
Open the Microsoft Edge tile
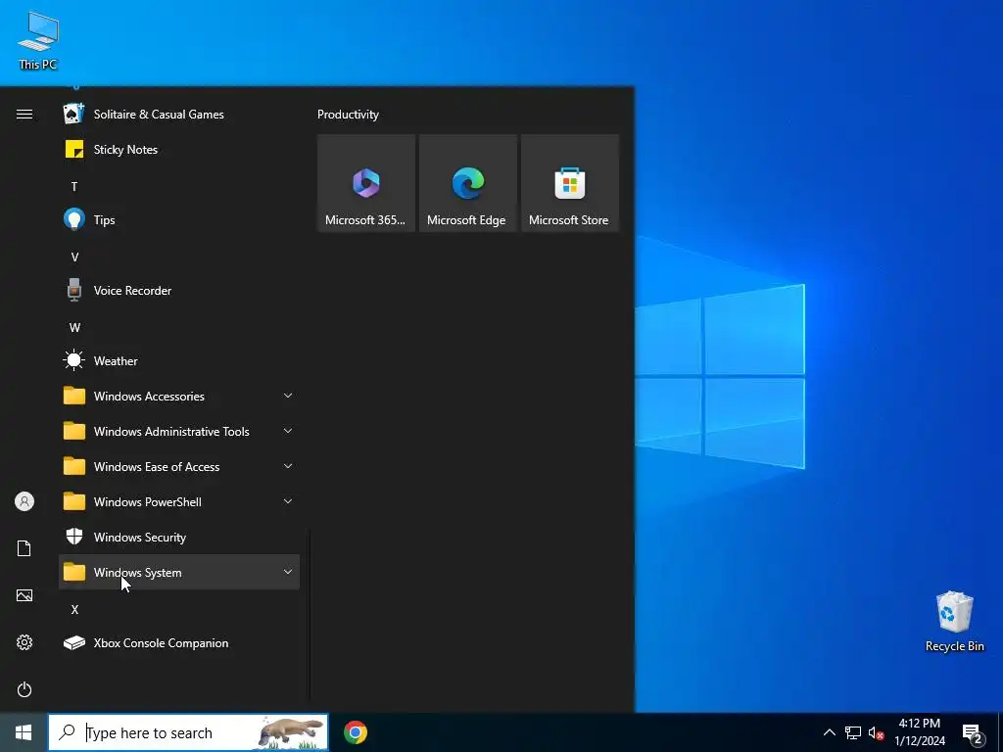click(x=467, y=183)
